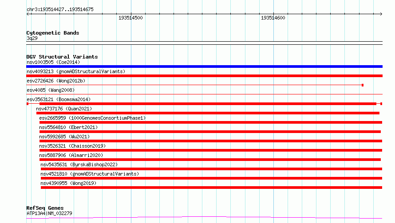The width and height of the screenshot is (395, 223).
Task: Click the RefSeq Genes track title
Action: [x=45, y=208]
